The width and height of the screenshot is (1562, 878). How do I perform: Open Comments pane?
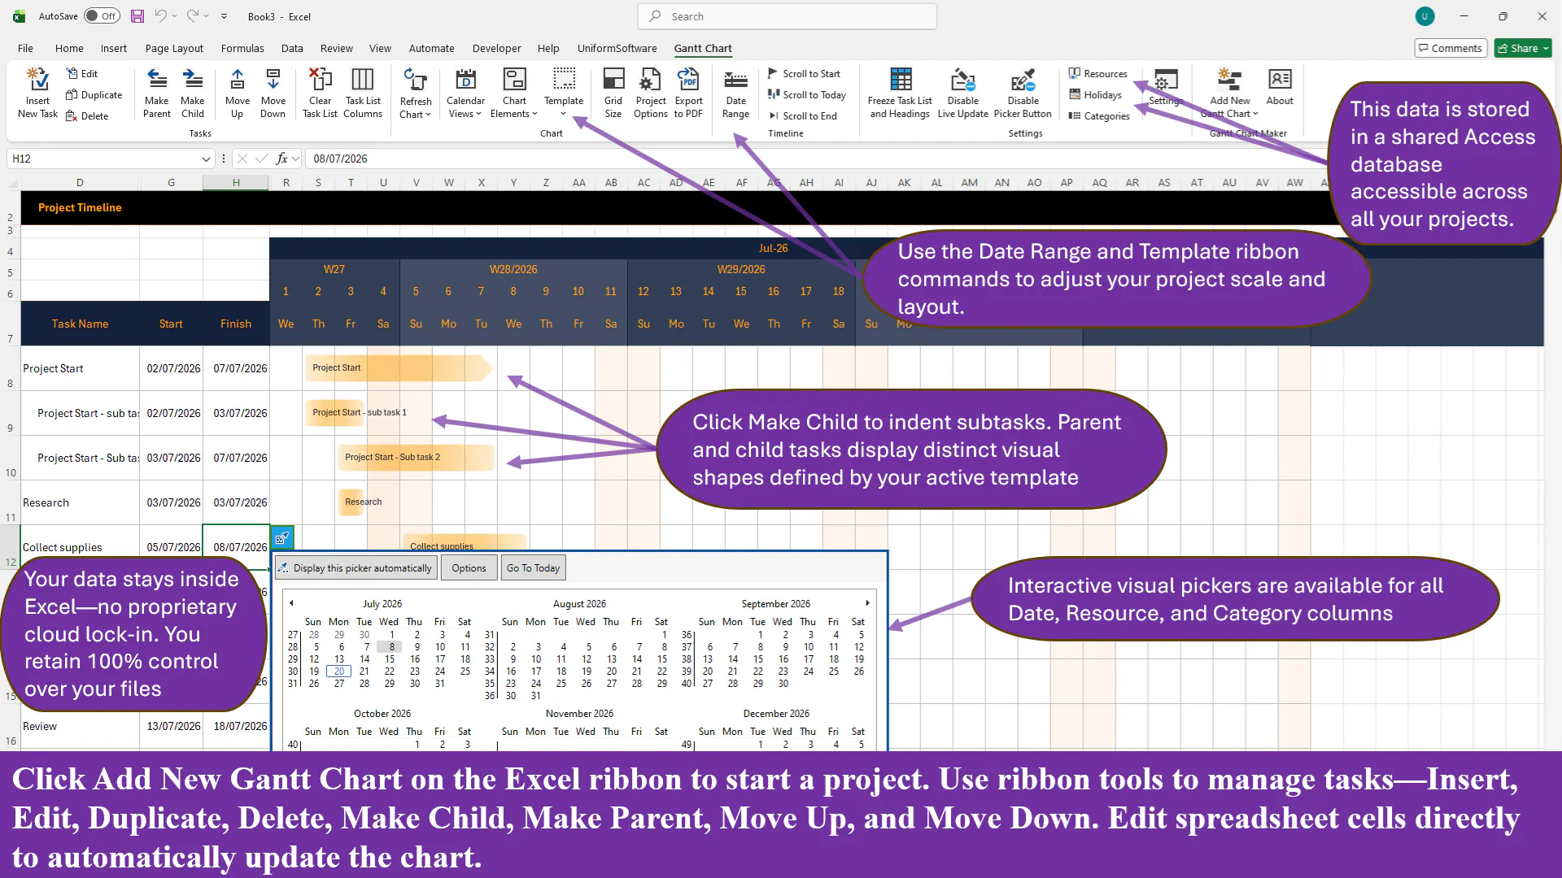(1451, 48)
